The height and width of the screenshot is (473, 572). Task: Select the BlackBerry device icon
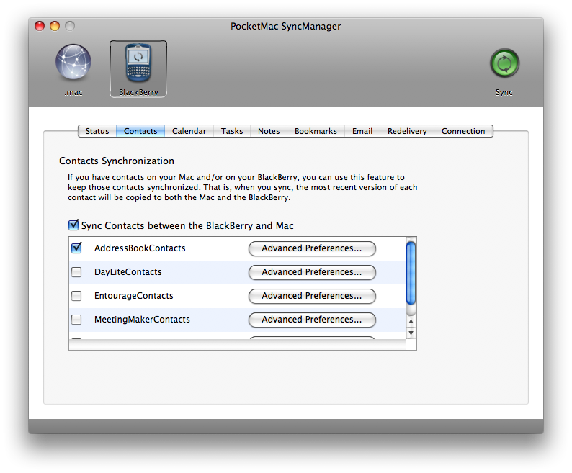point(138,63)
